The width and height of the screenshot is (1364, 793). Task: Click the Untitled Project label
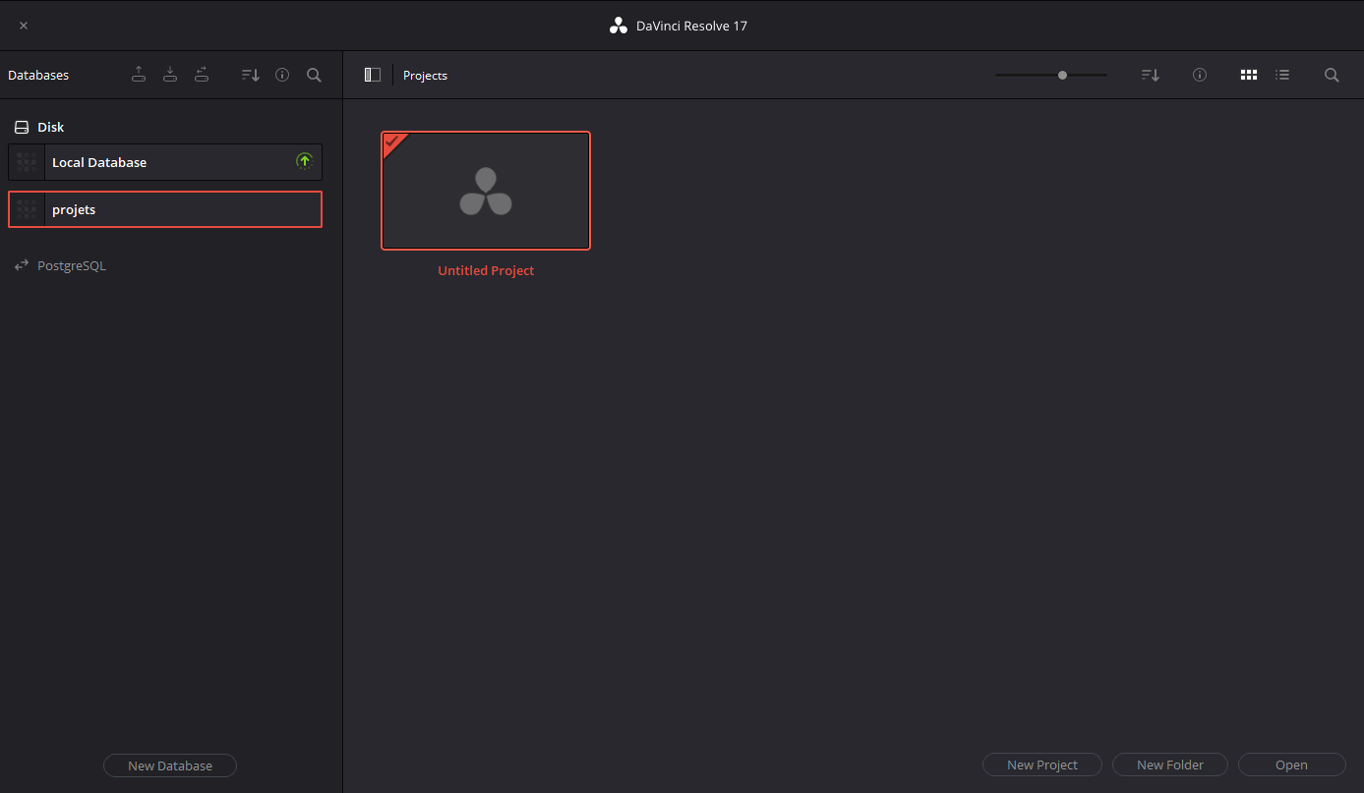486,270
